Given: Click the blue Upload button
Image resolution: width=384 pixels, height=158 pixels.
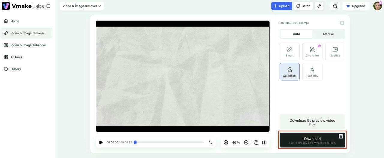Looking at the screenshot, I should [x=282, y=6].
